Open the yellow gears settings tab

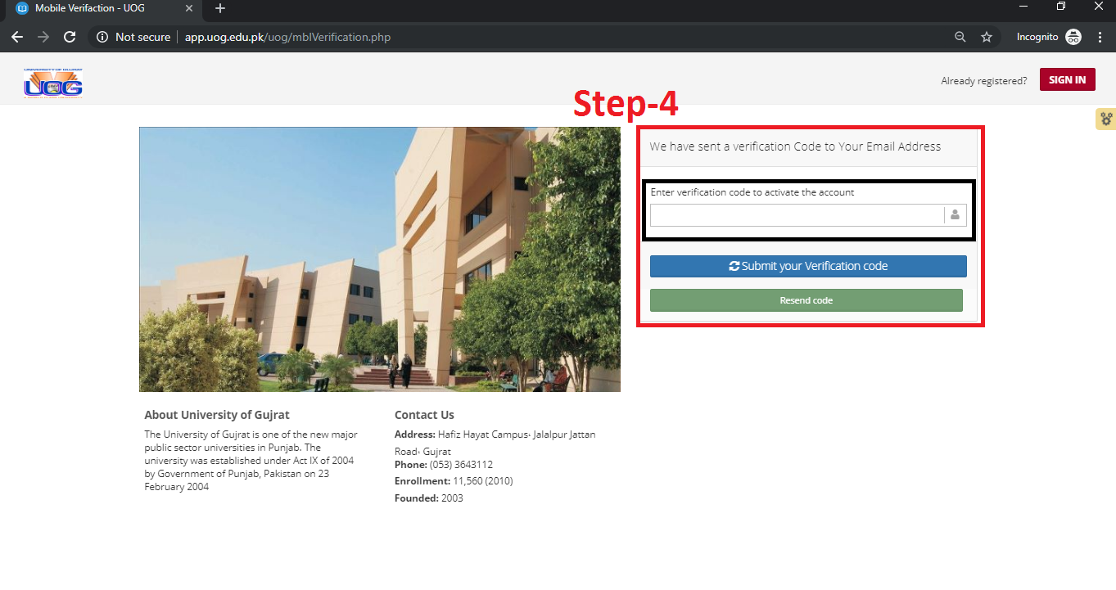[1106, 119]
